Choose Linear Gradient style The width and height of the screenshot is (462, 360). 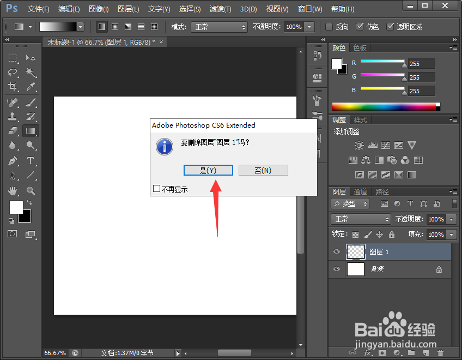[102, 27]
